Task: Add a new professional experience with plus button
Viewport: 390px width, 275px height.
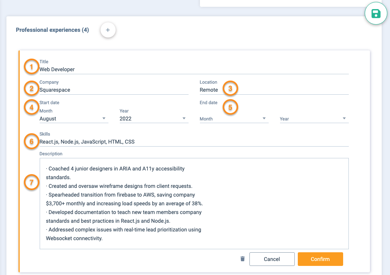Action: pyautogui.click(x=108, y=30)
